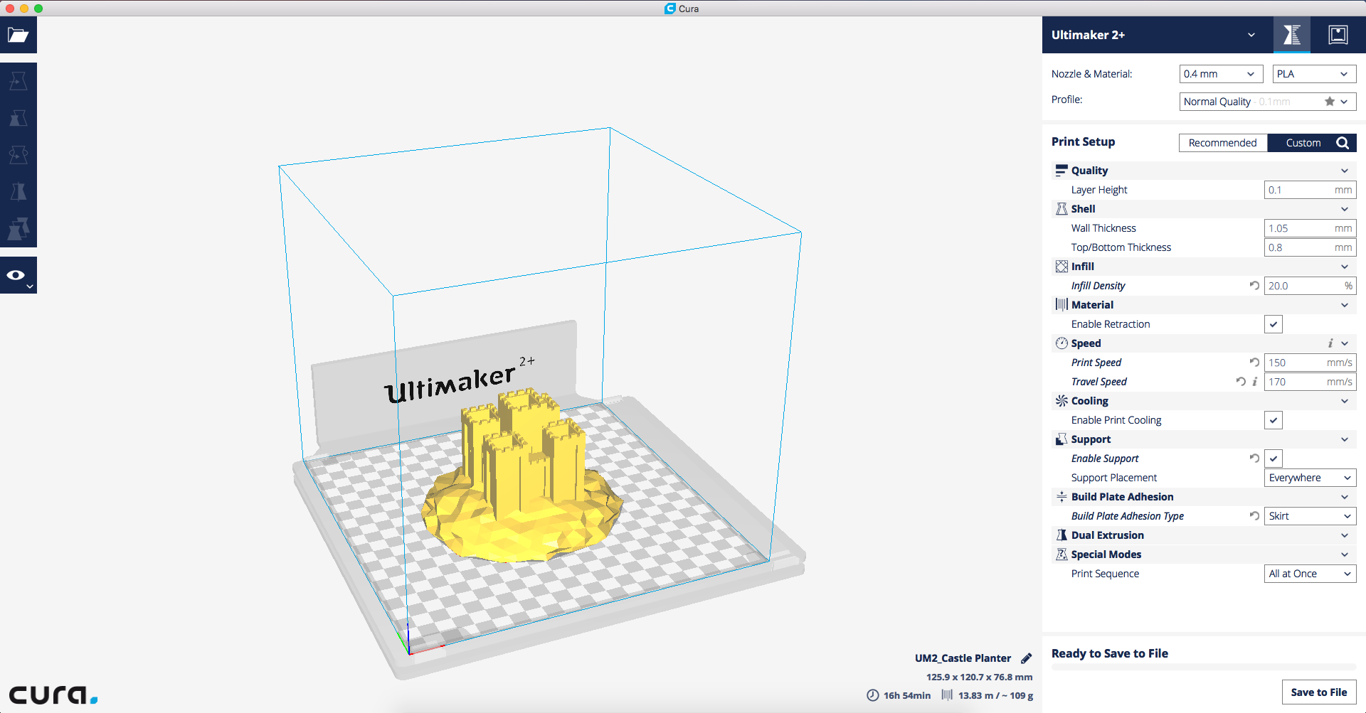Screen dimensions: 1366x713
Task: Reset Infill Density with the revert arrow
Action: pos(1254,285)
